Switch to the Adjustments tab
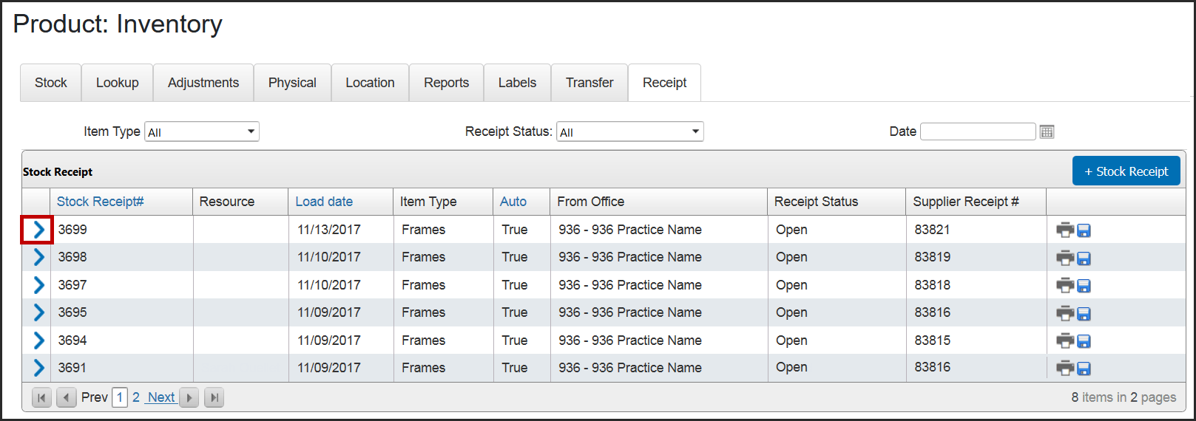Image resolution: width=1196 pixels, height=421 pixels. coord(203,83)
